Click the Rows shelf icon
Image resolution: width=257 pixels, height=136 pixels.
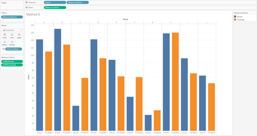(26, 8)
